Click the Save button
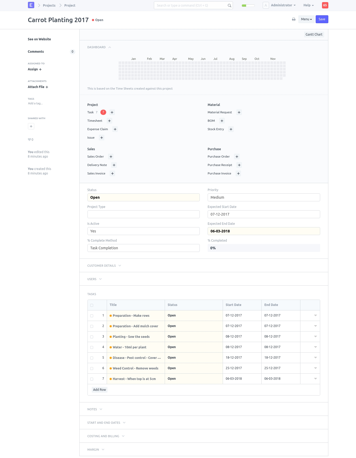This screenshot has width=356, height=458. (322, 19)
